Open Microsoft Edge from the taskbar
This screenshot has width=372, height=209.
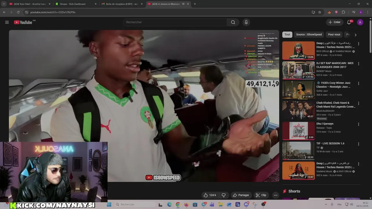pos(169,204)
